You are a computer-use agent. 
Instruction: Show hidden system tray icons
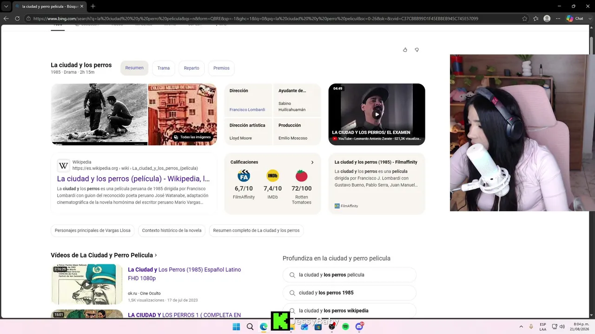click(x=521, y=327)
